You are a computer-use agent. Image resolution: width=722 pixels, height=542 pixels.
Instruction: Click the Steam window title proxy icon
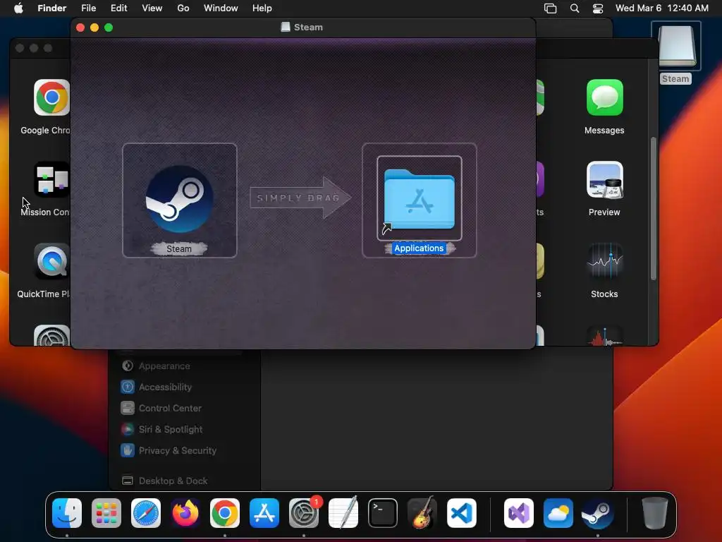click(x=286, y=28)
